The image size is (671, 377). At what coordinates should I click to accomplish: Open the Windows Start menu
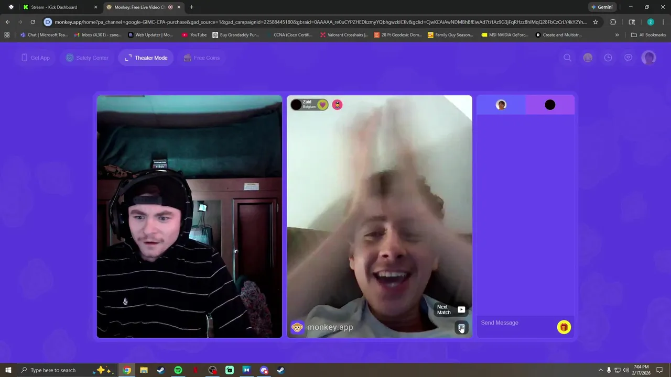(8, 370)
